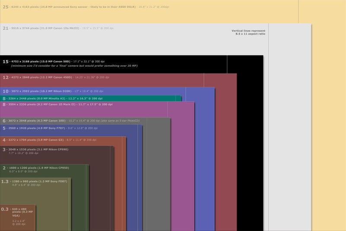Image resolution: width=346 pixels, height=231 pixels.
Task: Click the 15 MP Canon 50D heading
Action: point(54,61)
